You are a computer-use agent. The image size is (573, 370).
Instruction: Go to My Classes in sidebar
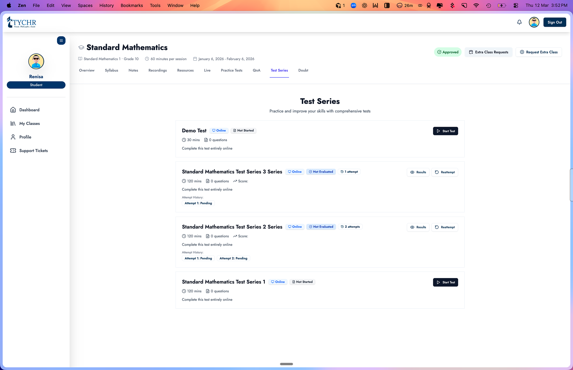click(29, 124)
